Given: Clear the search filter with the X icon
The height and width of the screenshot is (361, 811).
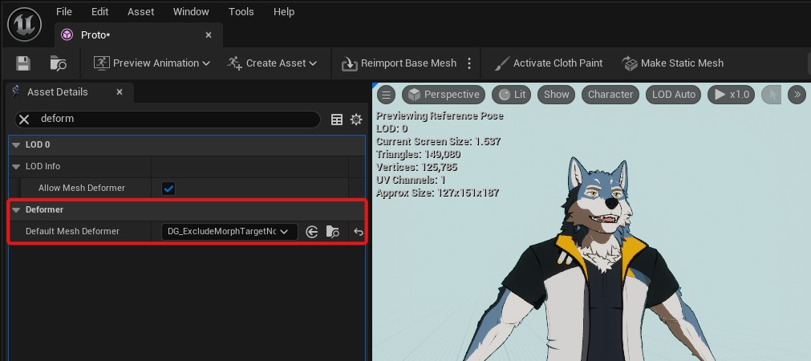Looking at the screenshot, I should coord(25,119).
